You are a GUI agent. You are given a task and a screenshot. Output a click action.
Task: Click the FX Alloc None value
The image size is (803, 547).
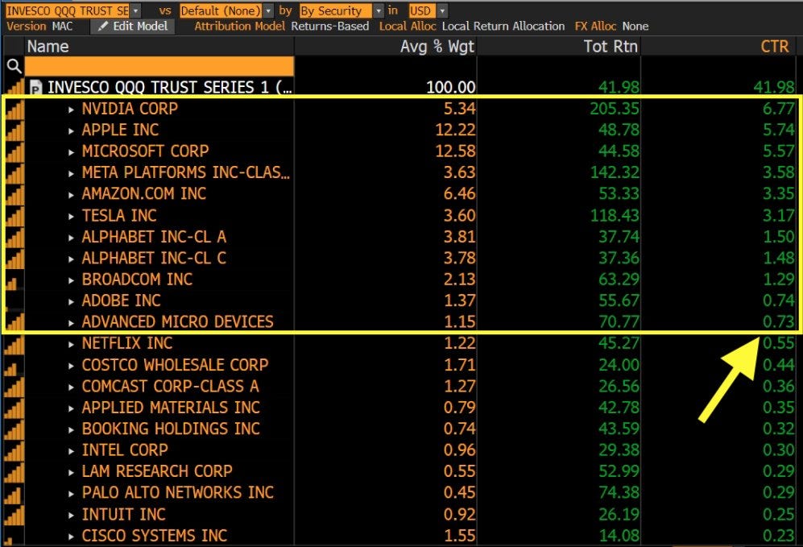tap(635, 26)
